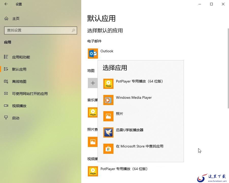The image size is (229, 183).
Task: Go back using the arrow icon
Action: (x=6, y=4)
